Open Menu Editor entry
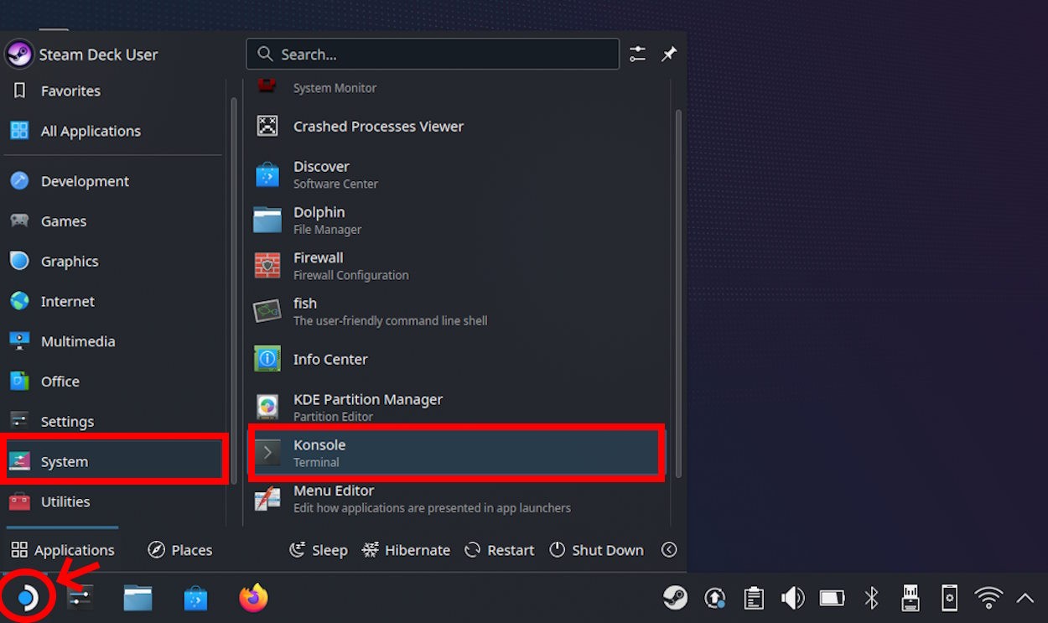This screenshot has width=1048, height=623. tap(457, 499)
